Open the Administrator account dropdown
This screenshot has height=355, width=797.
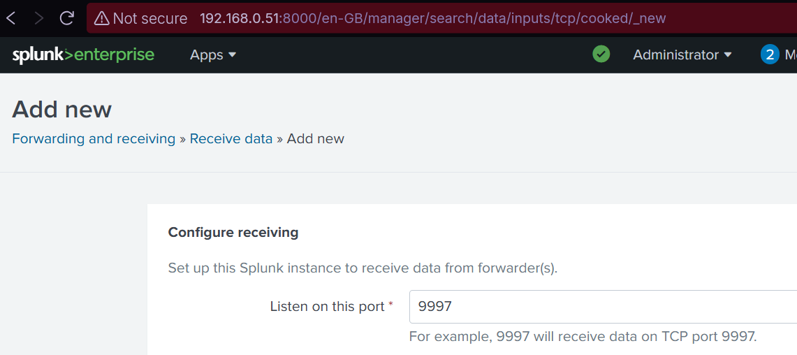[x=682, y=55]
